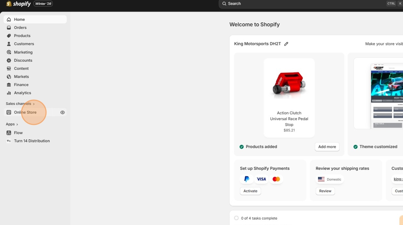View Analytics from the sidebar
Viewport: 403px width, 225px height.
pos(35,93)
